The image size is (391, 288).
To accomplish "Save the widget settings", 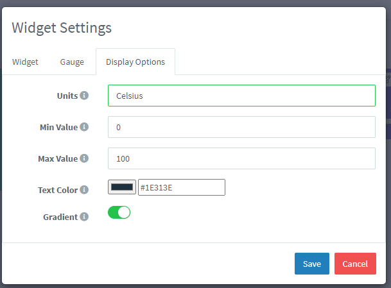I will tap(312, 264).
